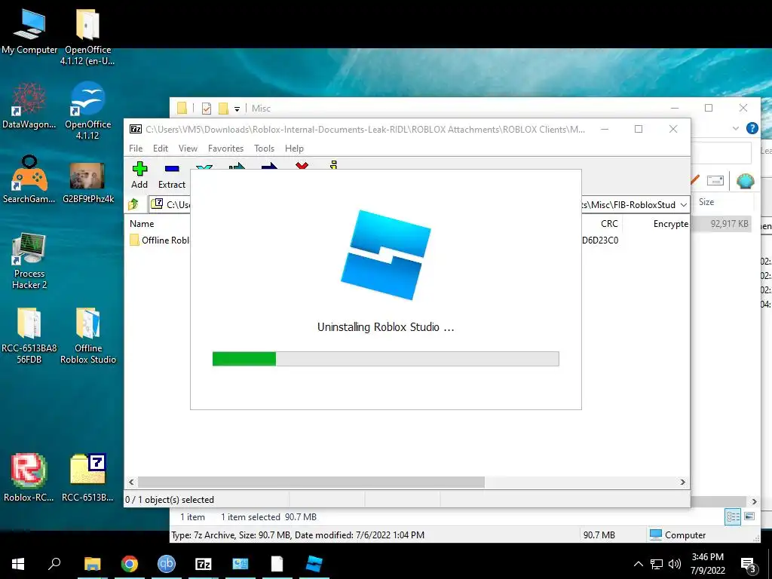Select the Offline Roblox Studio desktop folder
The image size is (772, 579).
point(87,335)
